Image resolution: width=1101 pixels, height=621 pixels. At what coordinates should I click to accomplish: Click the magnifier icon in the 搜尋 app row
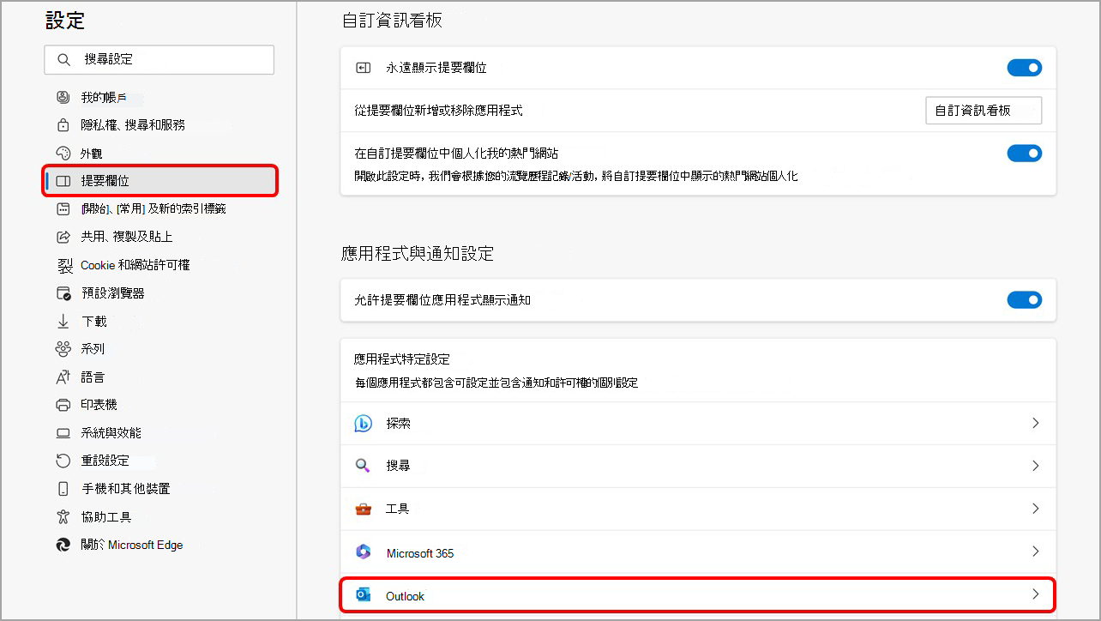click(364, 466)
